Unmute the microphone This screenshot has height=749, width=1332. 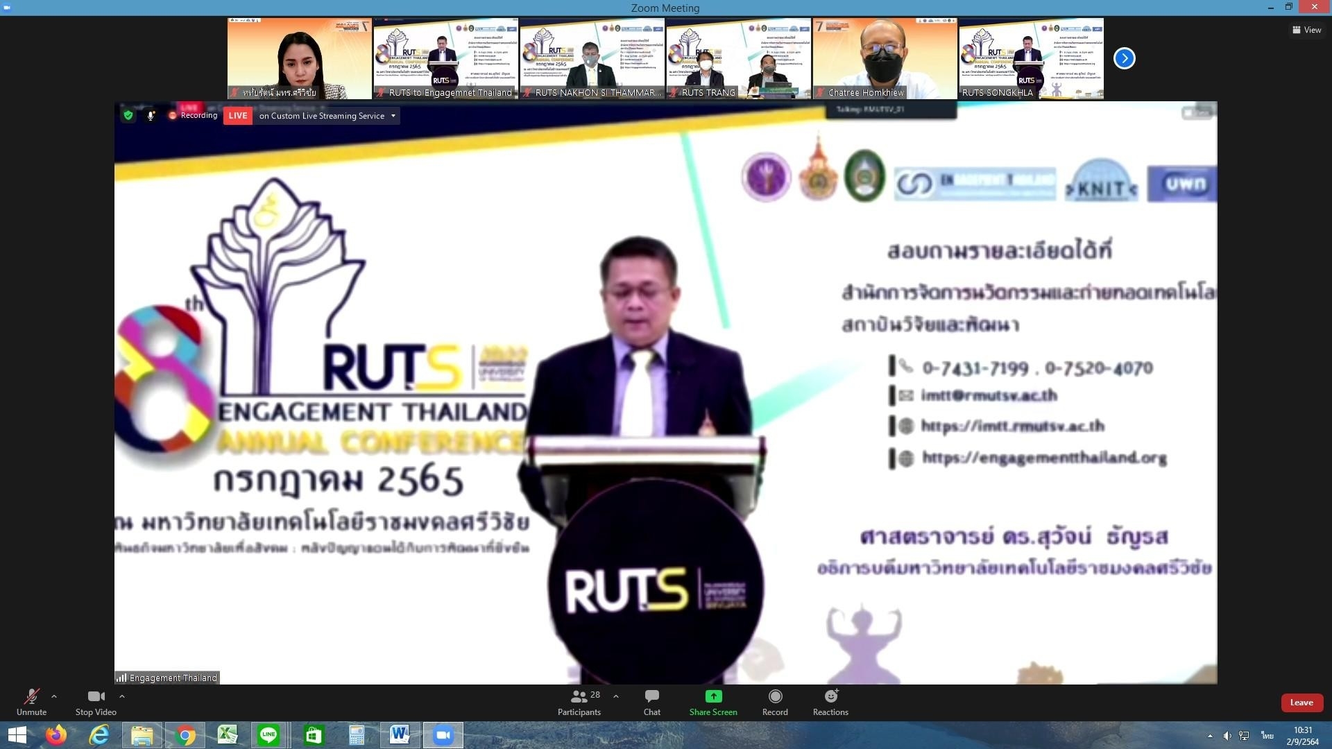click(x=31, y=702)
